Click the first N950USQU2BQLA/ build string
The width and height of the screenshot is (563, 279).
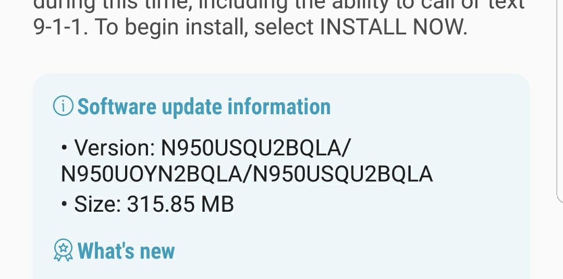click(255, 147)
